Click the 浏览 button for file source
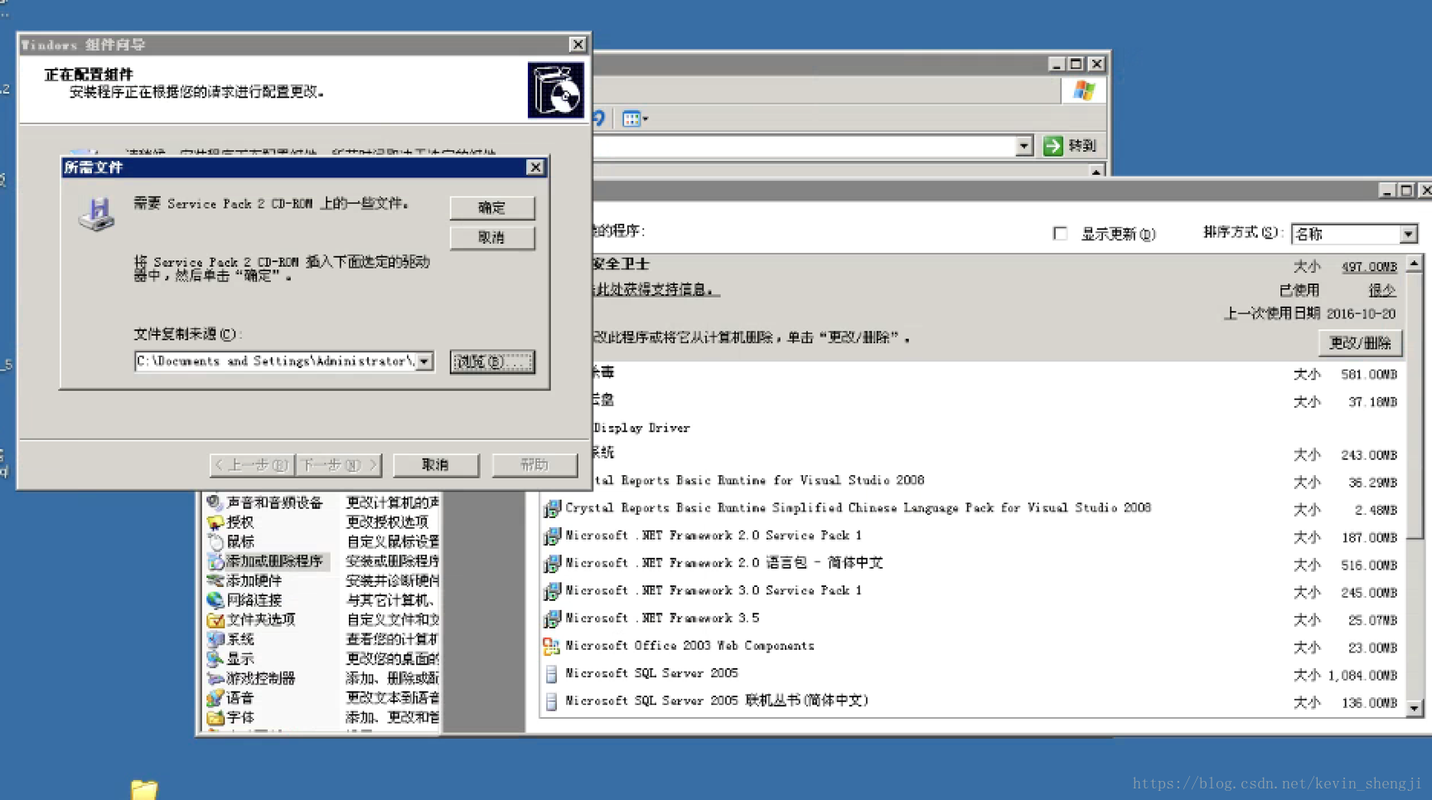1432x800 pixels. [491, 361]
